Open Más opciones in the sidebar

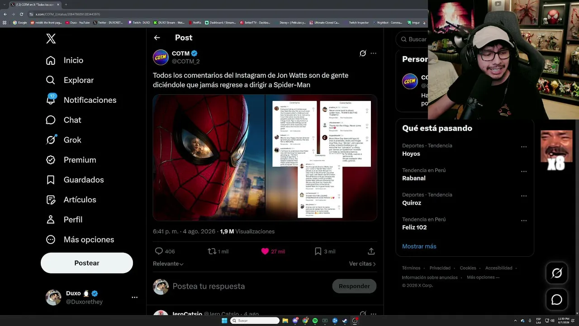[x=80, y=240]
